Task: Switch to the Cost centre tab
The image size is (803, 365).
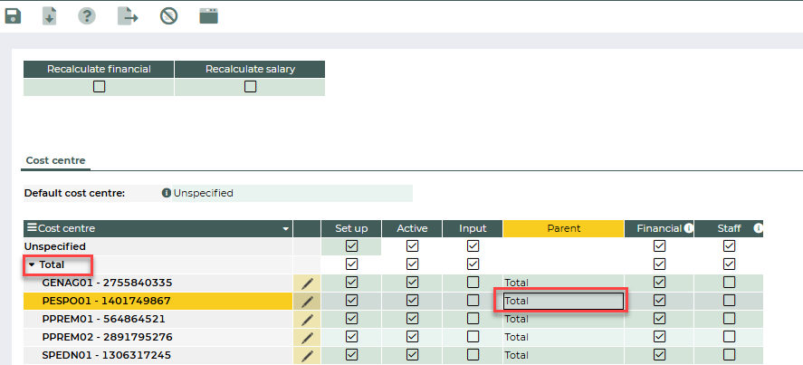Action: pyautogui.click(x=55, y=160)
